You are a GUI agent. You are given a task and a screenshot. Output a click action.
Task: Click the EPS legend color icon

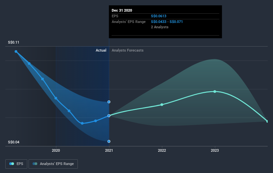(12, 164)
